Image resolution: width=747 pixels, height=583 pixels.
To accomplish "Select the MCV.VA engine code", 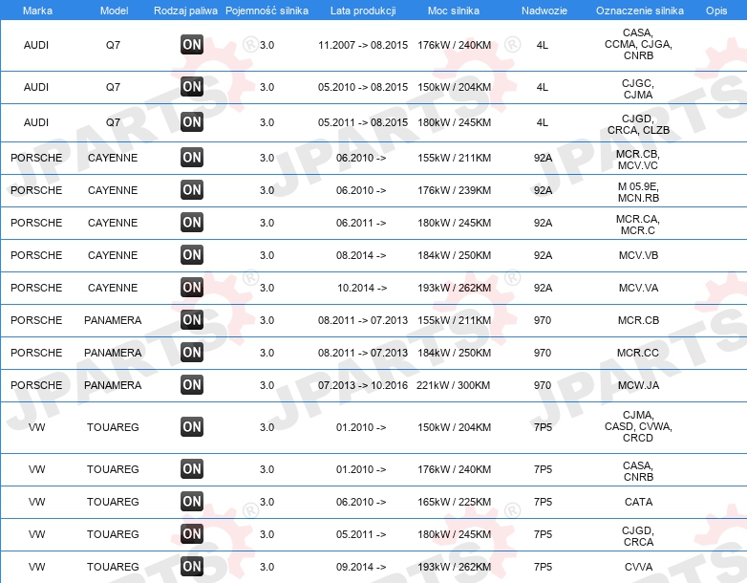I will tap(638, 288).
